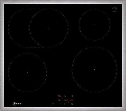Select the rear-right zone symbol
The width and height of the screenshot is (126, 111).
[x=65, y=96]
